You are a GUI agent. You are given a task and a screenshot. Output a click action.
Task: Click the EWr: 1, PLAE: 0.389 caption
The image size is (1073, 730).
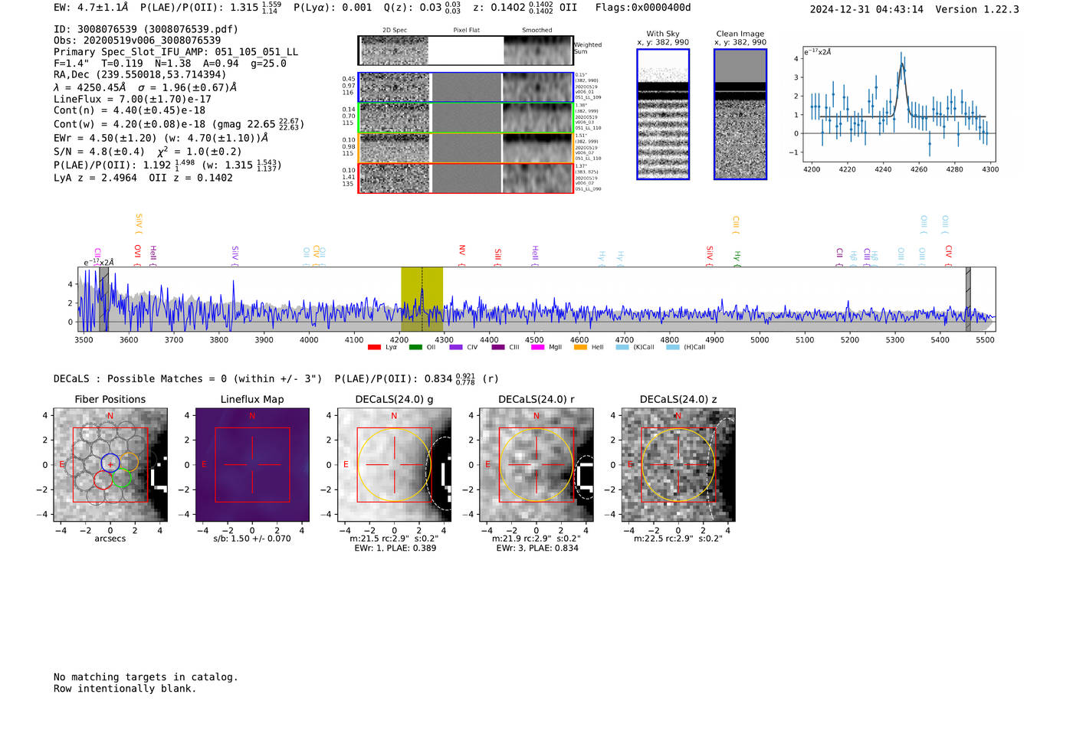(x=395, y=548)
